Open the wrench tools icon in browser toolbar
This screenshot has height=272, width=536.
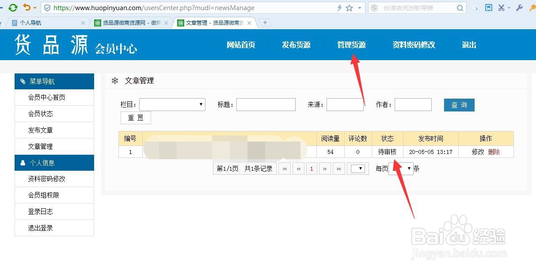[x=519, y=8]
